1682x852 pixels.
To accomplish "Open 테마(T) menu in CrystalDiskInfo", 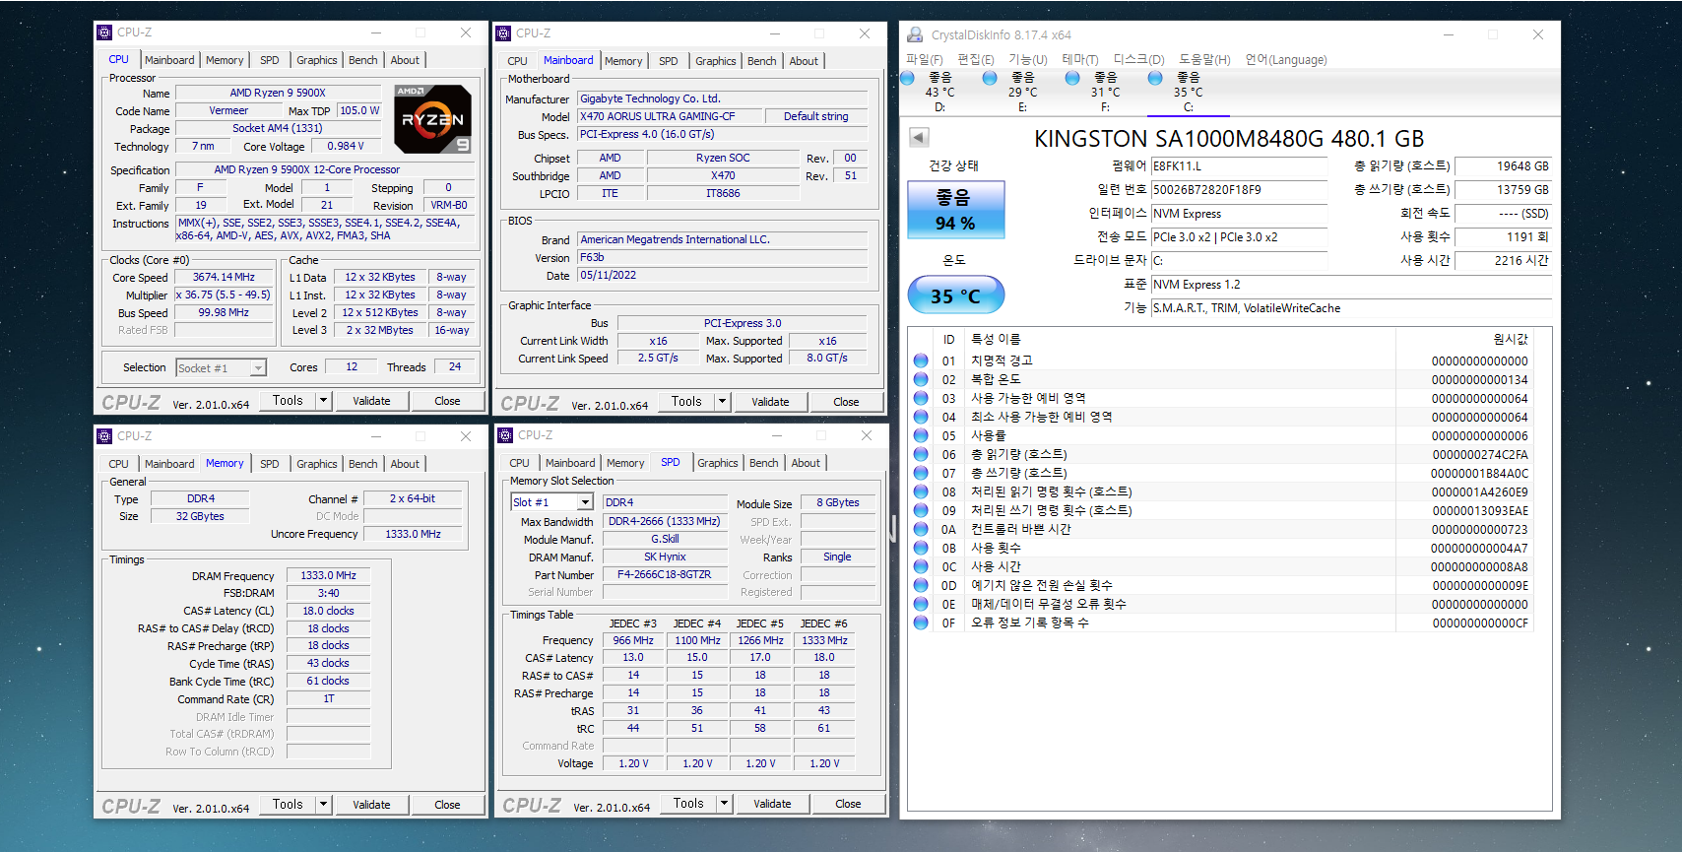I will tap(1080, 60).
